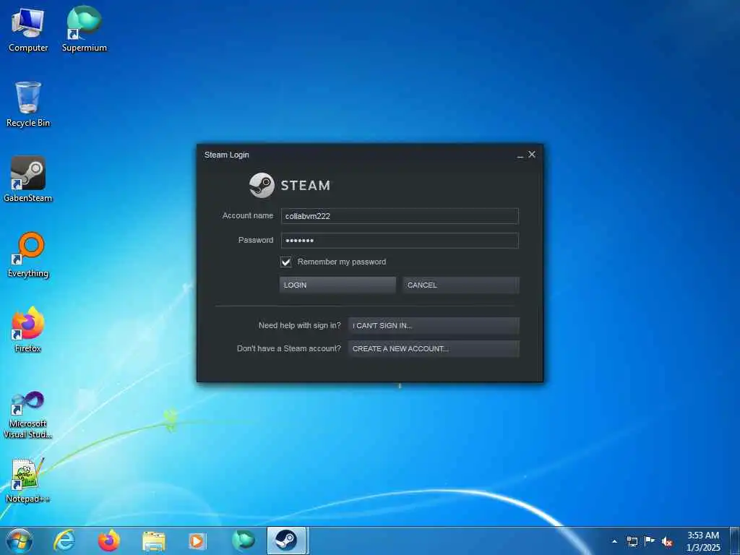The width and height of the screenshot is (740, 555).
Task: Close the Steam Login window
Action: [x=532, y=155]
